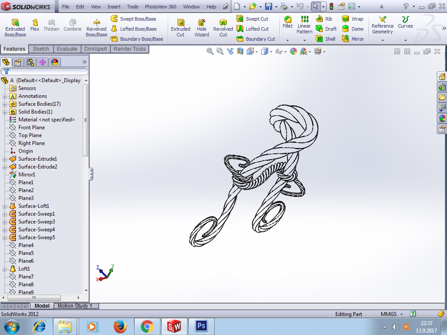Expand the Surface-Loft1 feature node
The image size is (447, 335).
[5, 207]
